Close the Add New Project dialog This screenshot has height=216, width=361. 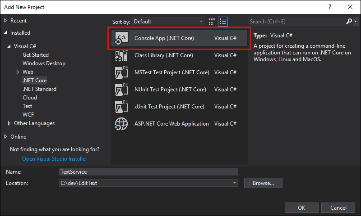[x=350, y=7]
